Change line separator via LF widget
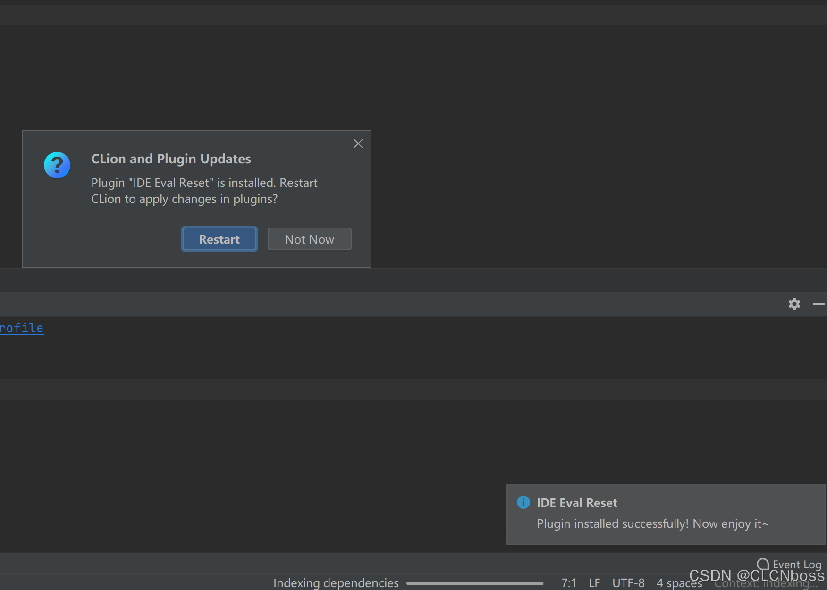The height and width of the screenshot is (590, 827). [x=594, y=583]
